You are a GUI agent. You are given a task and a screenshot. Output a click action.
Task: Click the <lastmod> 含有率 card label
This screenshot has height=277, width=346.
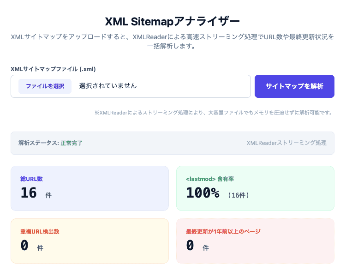tap(210, 179)
